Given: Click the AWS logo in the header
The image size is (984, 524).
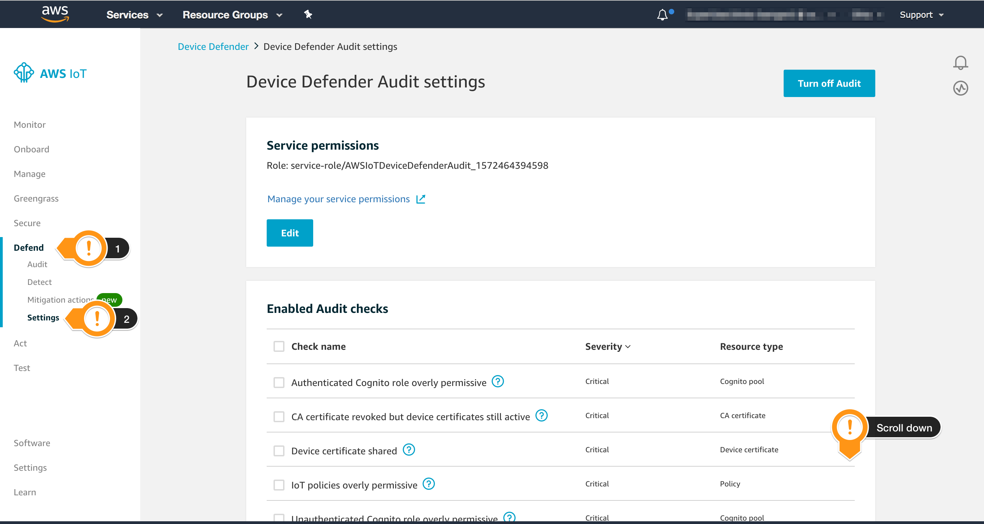Looking at the screenshot, I should coord(55,14).
